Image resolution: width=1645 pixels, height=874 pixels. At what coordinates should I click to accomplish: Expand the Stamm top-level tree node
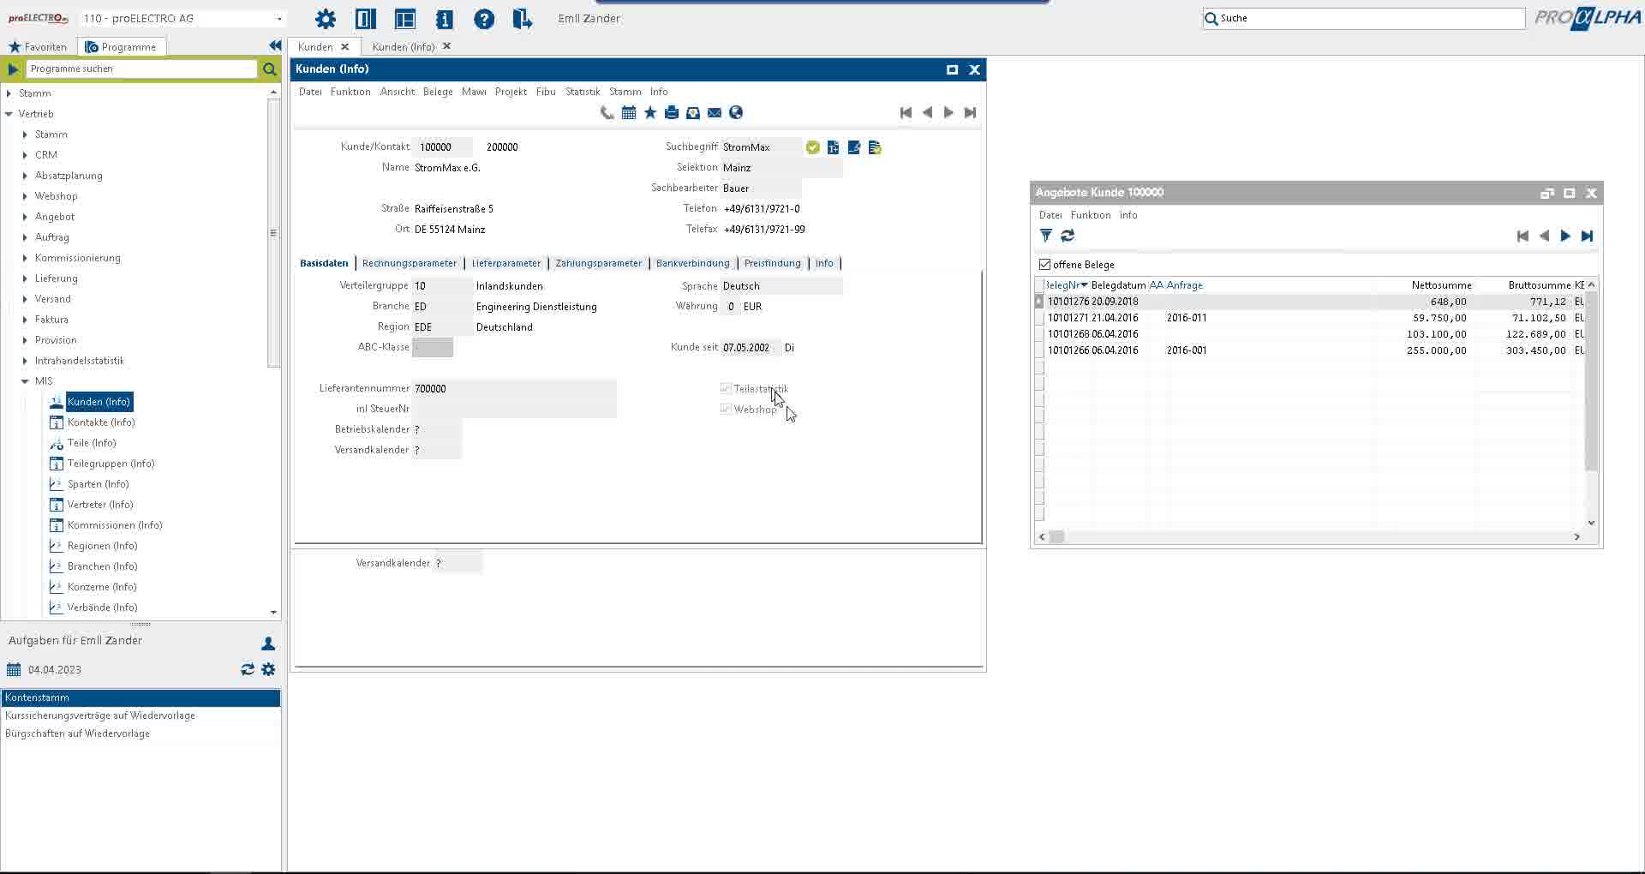click(x=9, y=93)
